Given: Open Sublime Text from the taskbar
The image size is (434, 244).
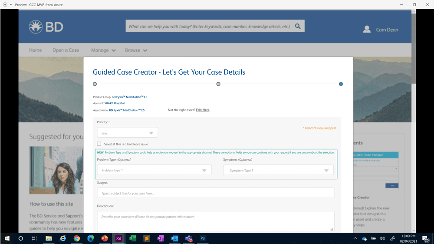Looking at the screenshot, I should point(147,238).
